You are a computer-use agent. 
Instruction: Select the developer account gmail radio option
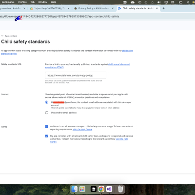(47, 102)
